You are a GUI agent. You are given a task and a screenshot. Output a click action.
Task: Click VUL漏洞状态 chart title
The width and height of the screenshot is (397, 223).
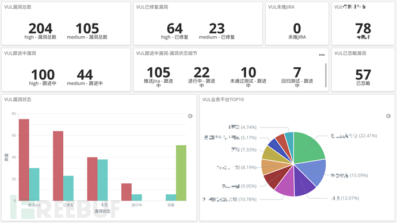18,99
